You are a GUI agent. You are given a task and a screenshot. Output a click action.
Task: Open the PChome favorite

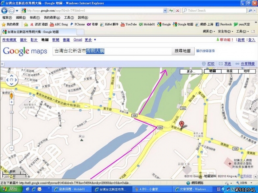77,25
